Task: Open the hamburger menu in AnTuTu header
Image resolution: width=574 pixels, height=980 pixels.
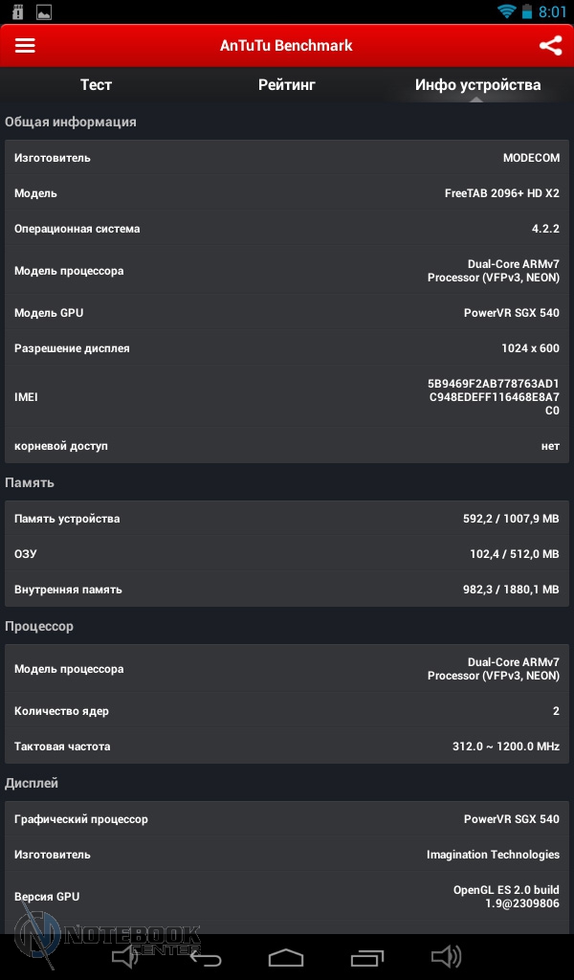Action: (25, 46)
